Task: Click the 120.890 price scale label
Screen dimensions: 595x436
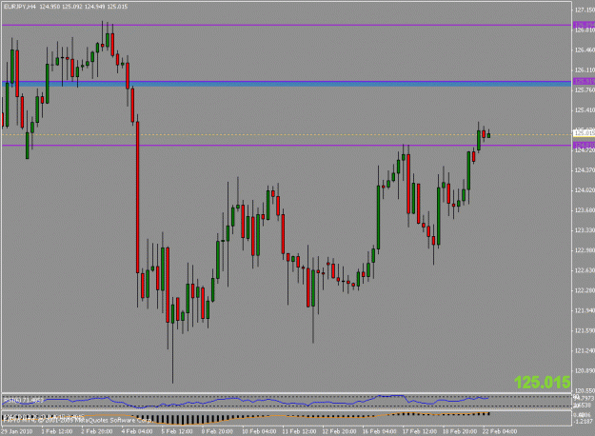Action: coord(585,371)
